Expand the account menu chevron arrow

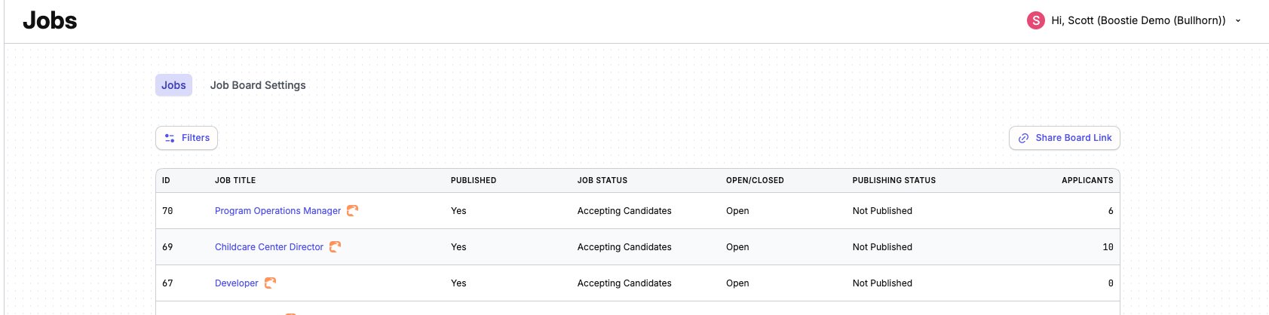[1238, 21]
